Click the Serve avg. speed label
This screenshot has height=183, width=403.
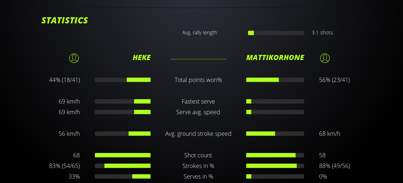click(x=198, y=112)
